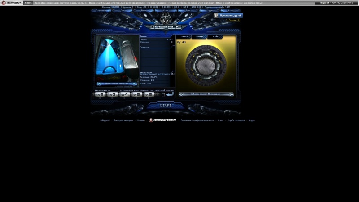Open the Док menu tab
Image resolution: width=359 pixels, height=202 pixels.
[x=122, y=10]
